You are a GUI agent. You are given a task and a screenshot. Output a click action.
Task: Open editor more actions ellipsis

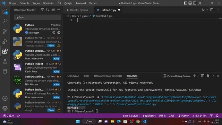[x=217, y=10]
